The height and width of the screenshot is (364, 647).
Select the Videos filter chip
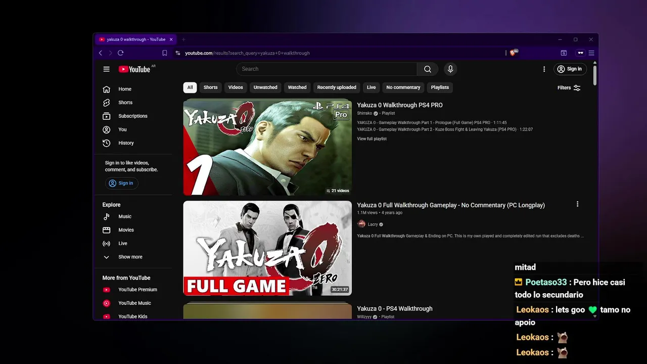point(236,87)
